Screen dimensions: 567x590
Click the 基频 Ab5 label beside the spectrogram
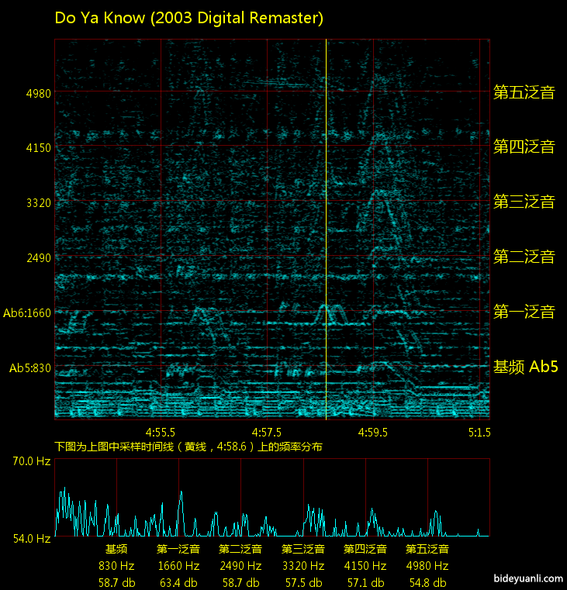pos(526,367)
